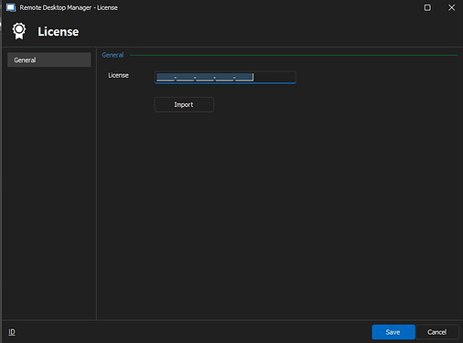The height and width of the screenshot is (343, 463).
Task: Click the Remote Desktop Manager app icon
Action: 11,7
